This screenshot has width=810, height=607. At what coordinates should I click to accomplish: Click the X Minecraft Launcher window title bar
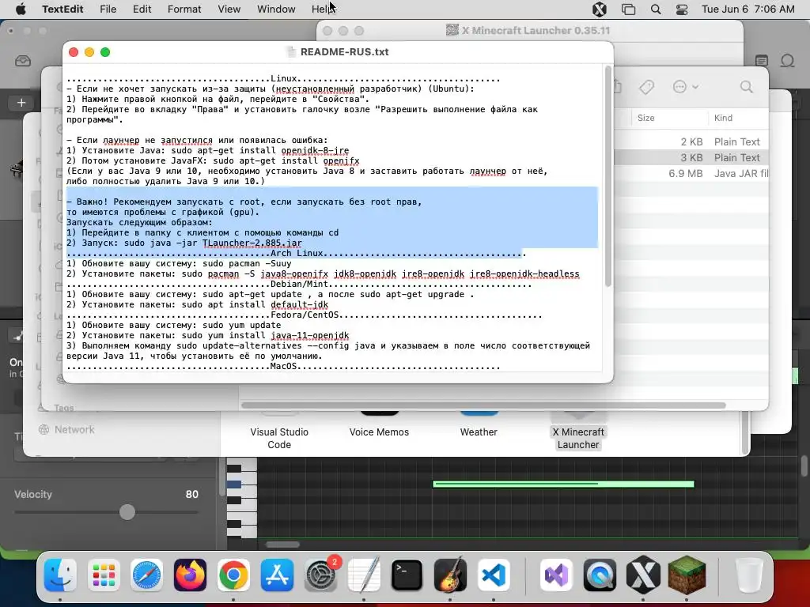tap(528, 31)
